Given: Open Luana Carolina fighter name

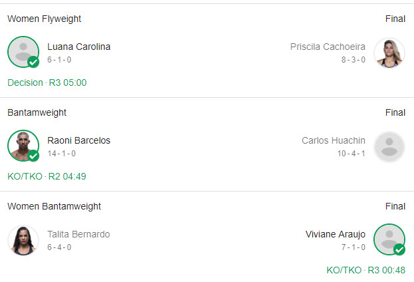Looking at the screenshot, I should point(79,47).
